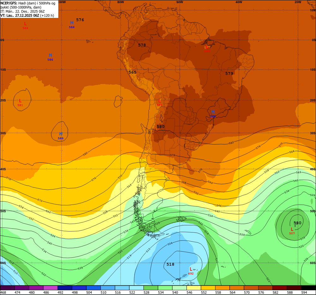Select the magenta swatch above 486
The width and height of the screenshot is (316, 295).
click(x=50, y=288)
